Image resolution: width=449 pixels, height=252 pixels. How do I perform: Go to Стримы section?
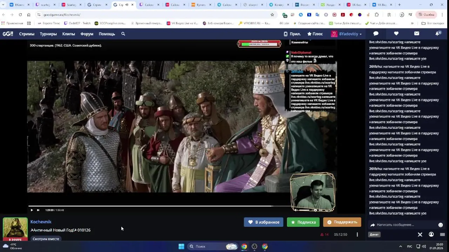point(27,34)
